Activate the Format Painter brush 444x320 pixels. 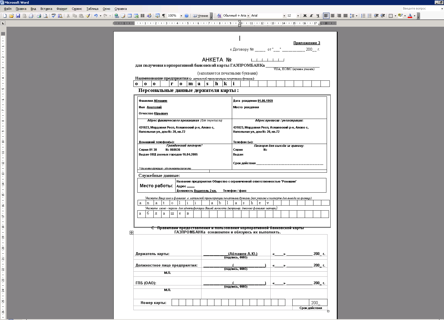[88, 16]
